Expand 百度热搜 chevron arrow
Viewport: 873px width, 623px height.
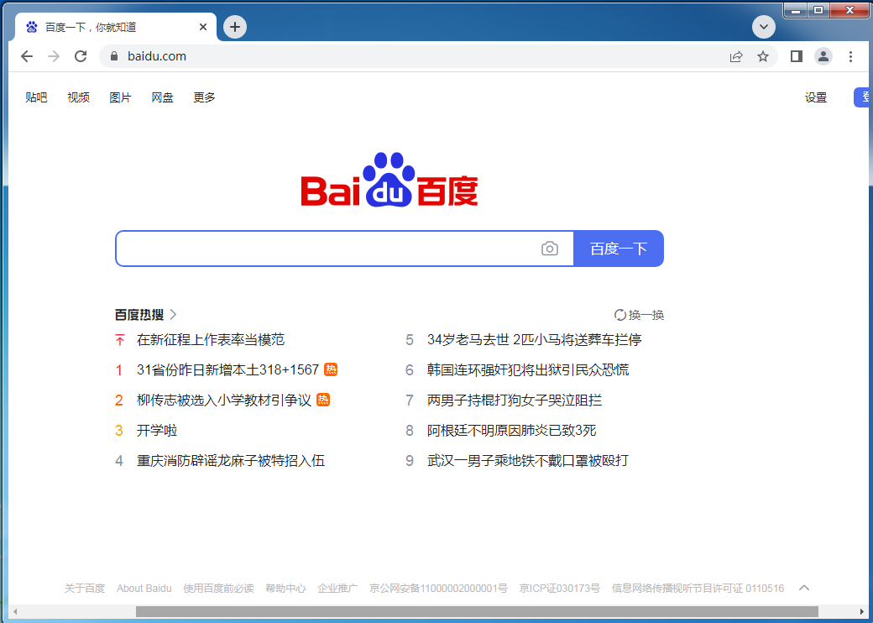click(x=173, y=315)
